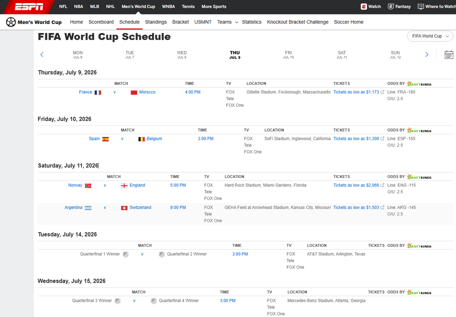Viewport: 456px width, 317px height.
Task: Open the Tennis menu
Action: tap(188, 6)
